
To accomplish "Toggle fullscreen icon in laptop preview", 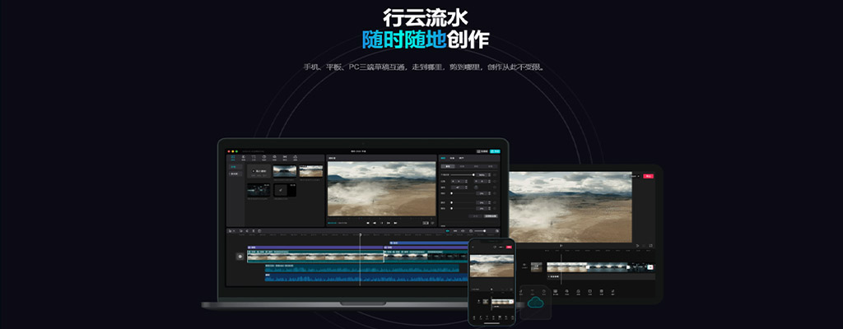I will coord(433,223).
